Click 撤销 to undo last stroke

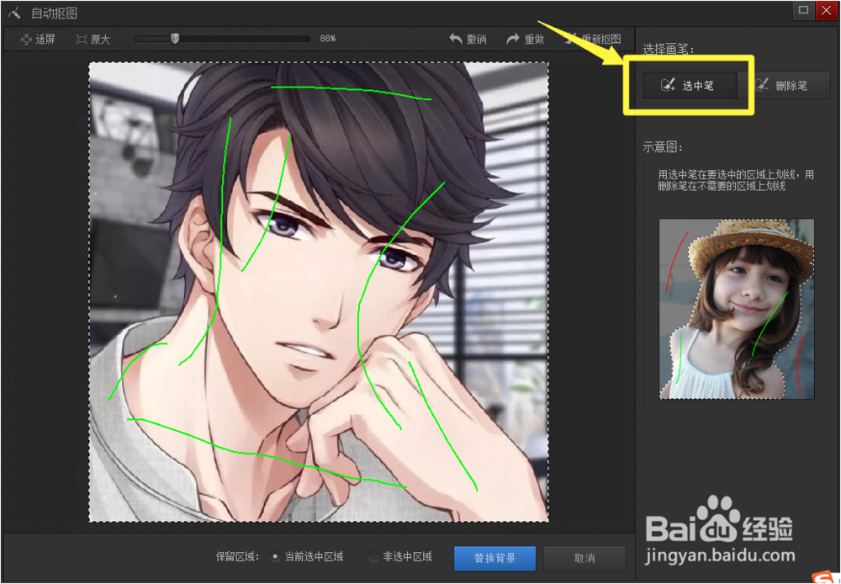point(468,40)
